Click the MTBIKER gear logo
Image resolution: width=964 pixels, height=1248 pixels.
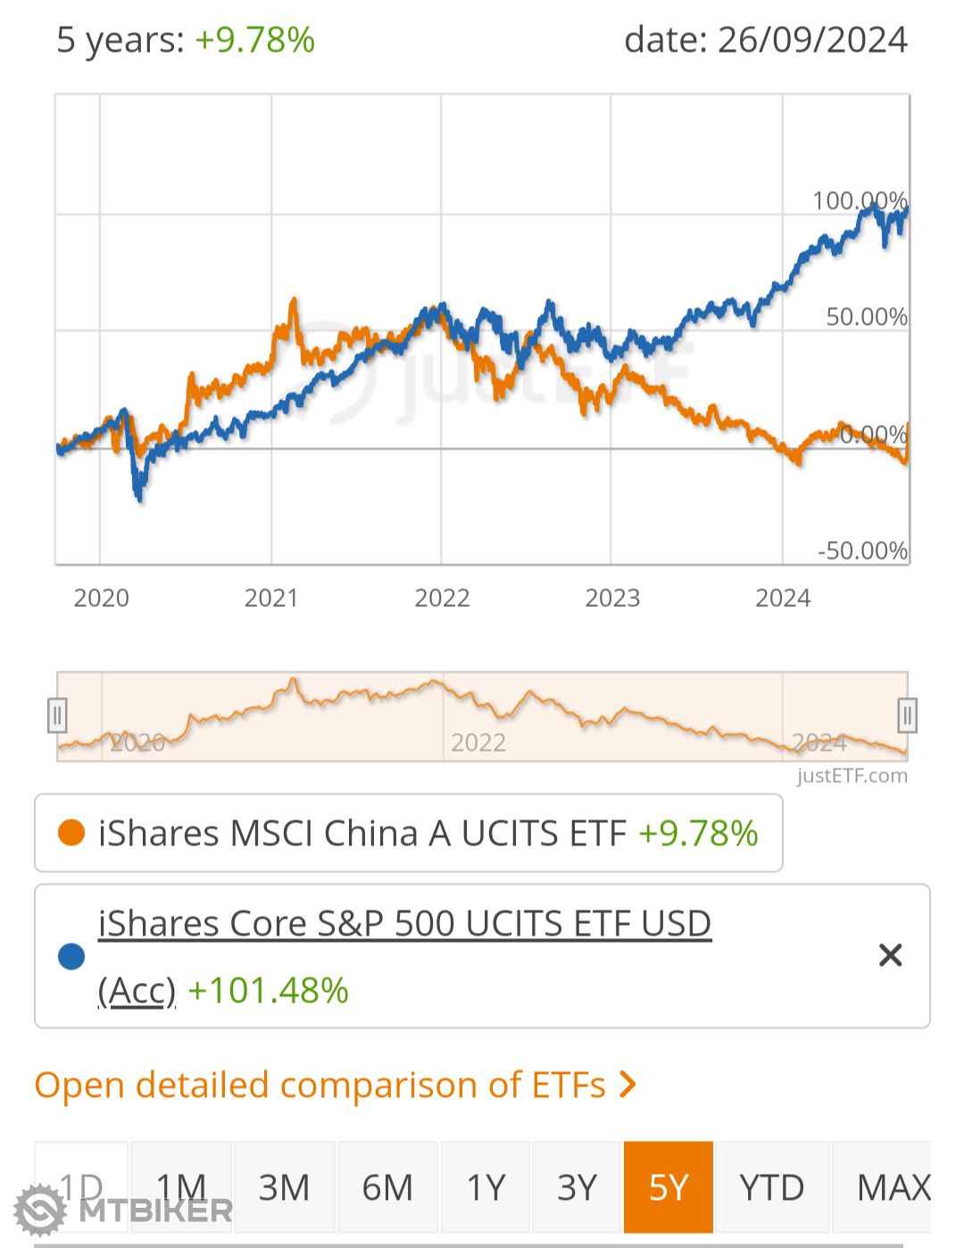coord(40,1210)
